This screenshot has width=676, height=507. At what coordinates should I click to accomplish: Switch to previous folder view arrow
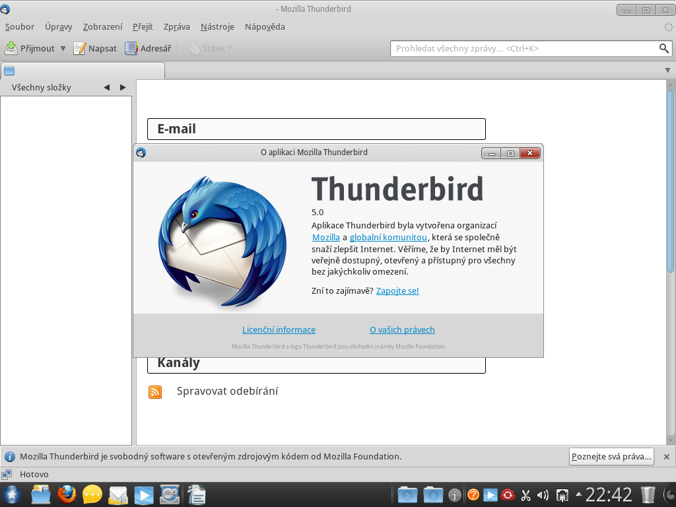point(107,88)
